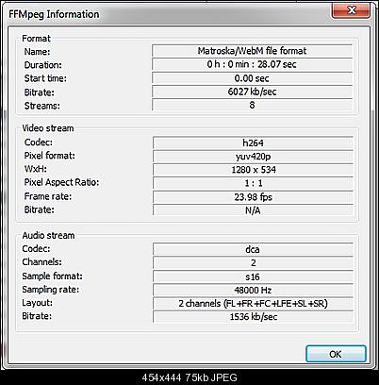Click the 'Layout:' label

(x=38, y=303)
